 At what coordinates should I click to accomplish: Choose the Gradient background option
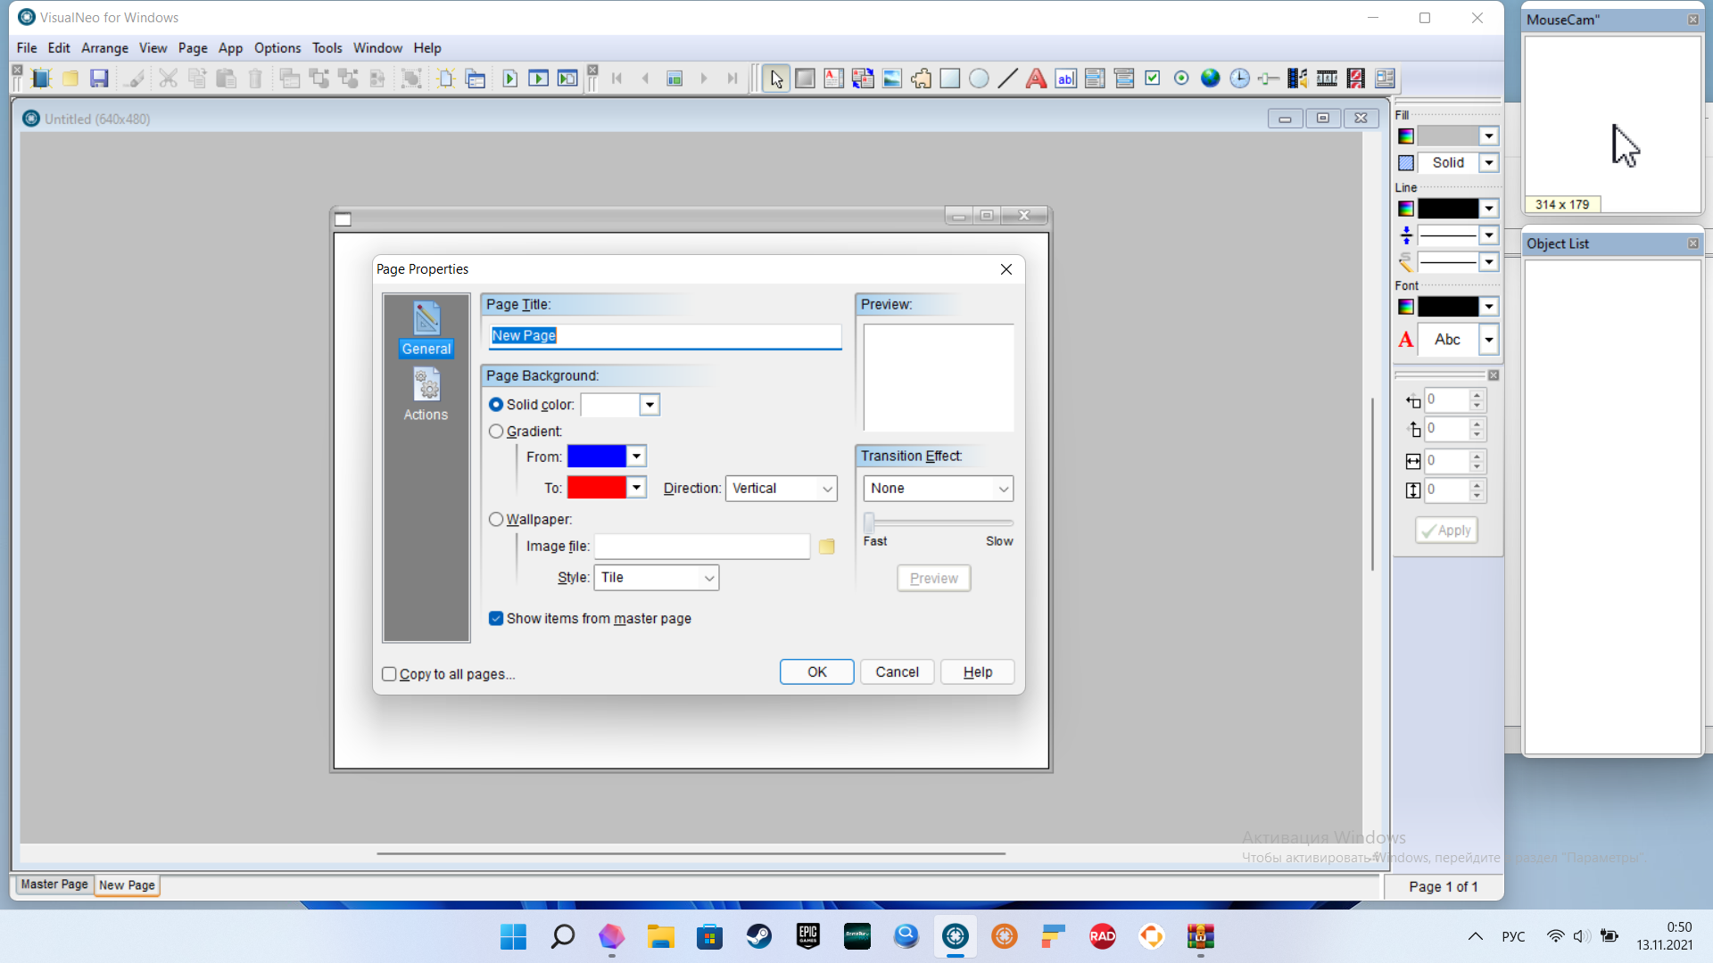click(496, 432)
